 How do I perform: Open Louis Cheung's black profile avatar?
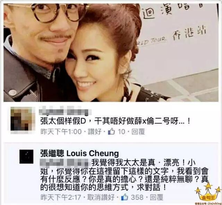[26, 156]
